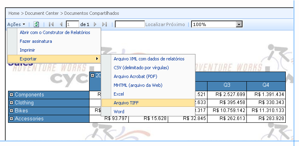
Task: Go to the first page arrow
Action: coord(51,24)
